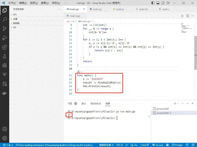Open the 输出 output panel tab
Image resolution: width=197 pixels, height=147 pixels.
[x=83, y=103]
